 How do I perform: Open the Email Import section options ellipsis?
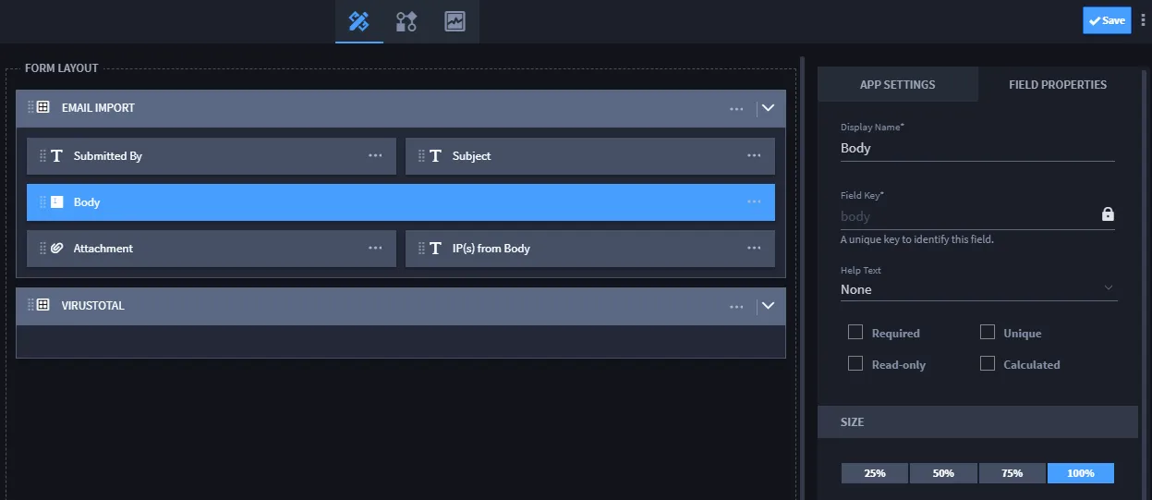(x=736, y=108)
